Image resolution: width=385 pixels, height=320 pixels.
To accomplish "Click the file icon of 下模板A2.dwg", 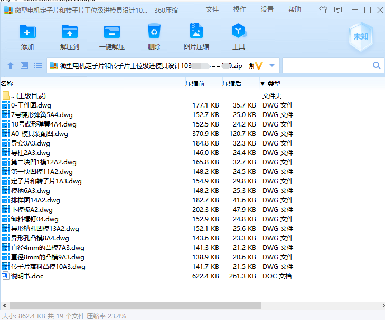I will [x=5, y=209].
